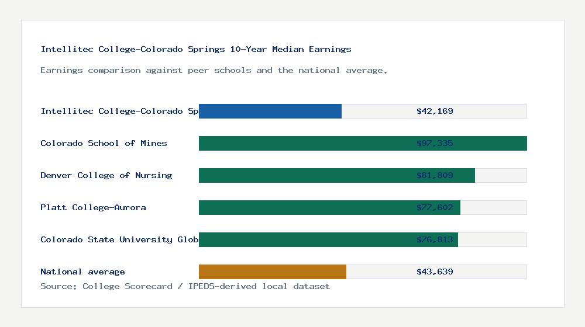Click the blue Intellitec College earnings bar
The image size is (585, 327).
pos(270,111)
